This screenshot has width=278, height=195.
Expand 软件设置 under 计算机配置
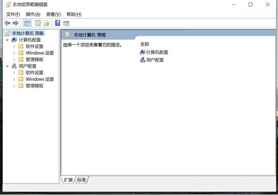[14, 47]
